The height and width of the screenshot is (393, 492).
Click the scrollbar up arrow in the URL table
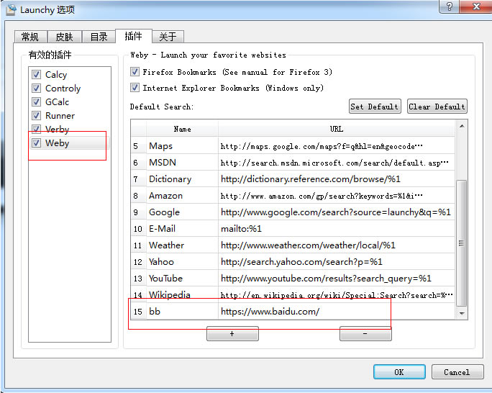coord(462,126)
